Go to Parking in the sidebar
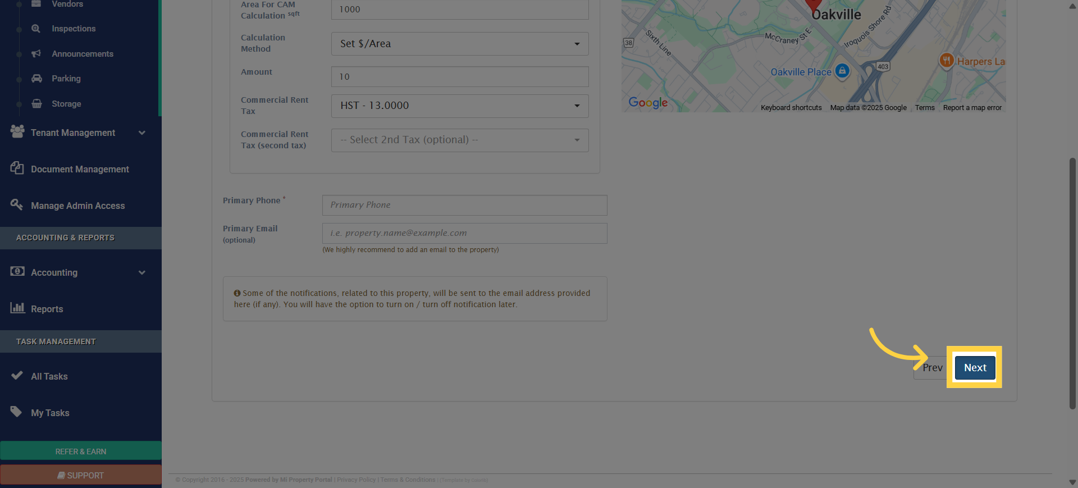This screenshot has height=488, width=1078. pos(66,79)
